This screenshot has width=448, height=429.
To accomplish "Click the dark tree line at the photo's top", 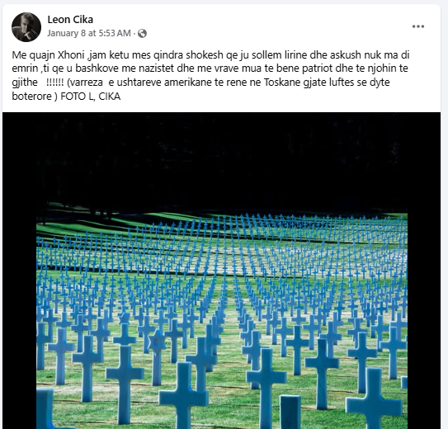I will (221, 160).
